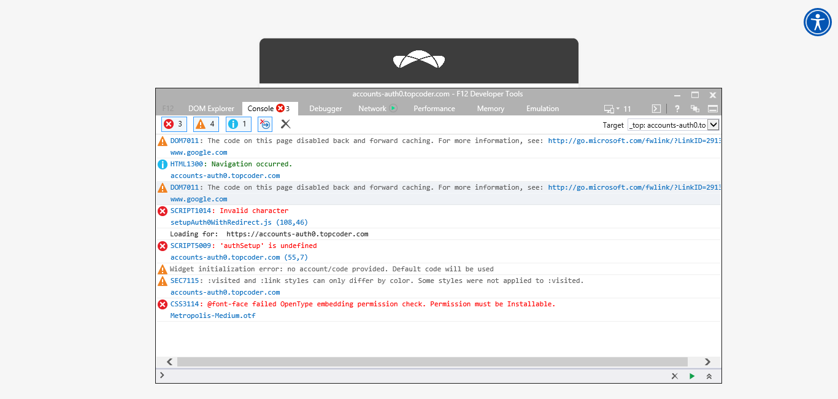Click accounts-auth0.topcoder.com under SEC7115 warning
This screenshot has height=399, width=838.
[x=225, y=292]
